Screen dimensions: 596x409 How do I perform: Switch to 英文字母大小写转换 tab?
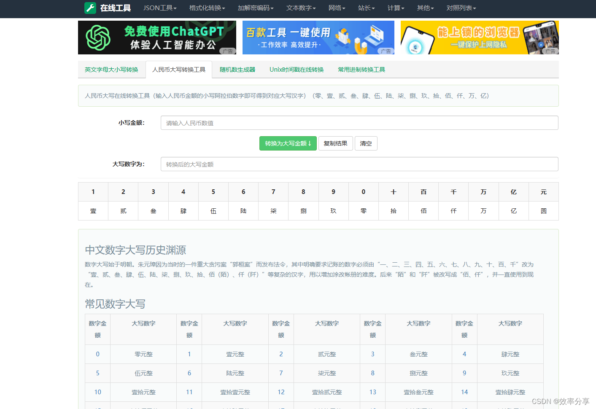111,70
